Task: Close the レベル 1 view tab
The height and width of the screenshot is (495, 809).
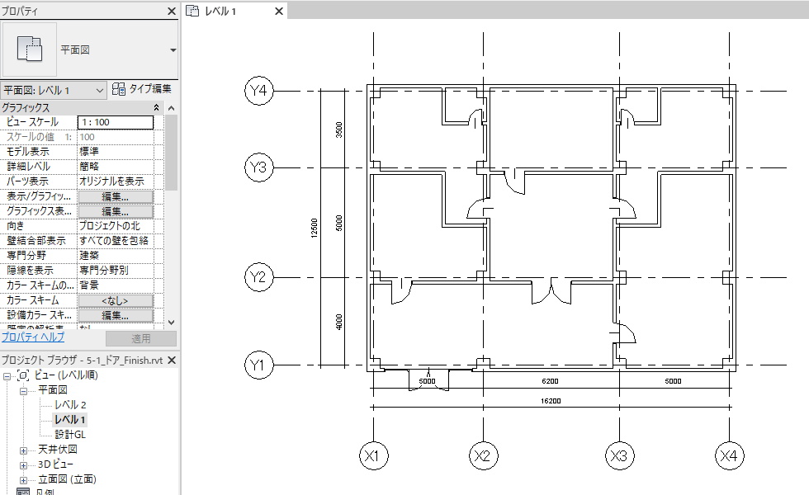Action: click(279, 11)
